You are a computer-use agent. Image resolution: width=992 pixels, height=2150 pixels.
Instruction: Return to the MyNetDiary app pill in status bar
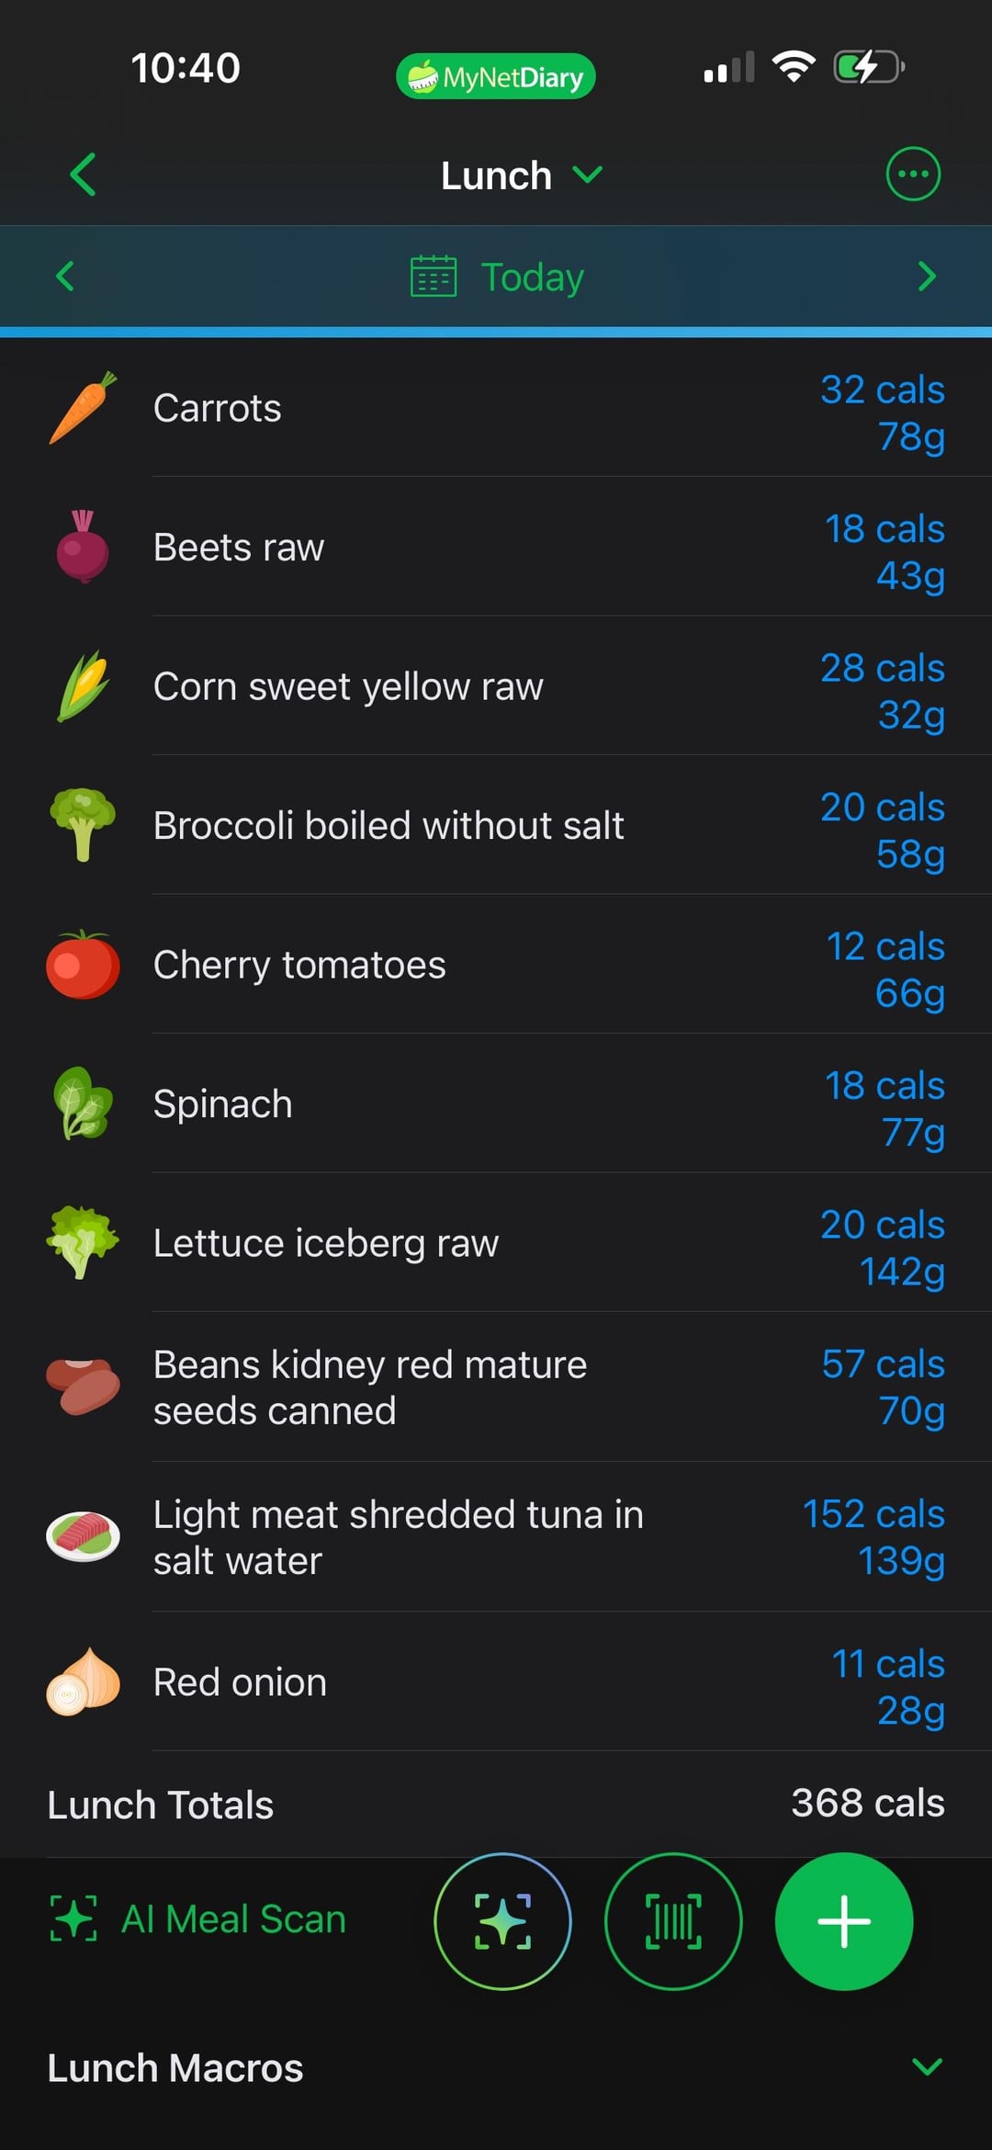(x=496, y=76)
